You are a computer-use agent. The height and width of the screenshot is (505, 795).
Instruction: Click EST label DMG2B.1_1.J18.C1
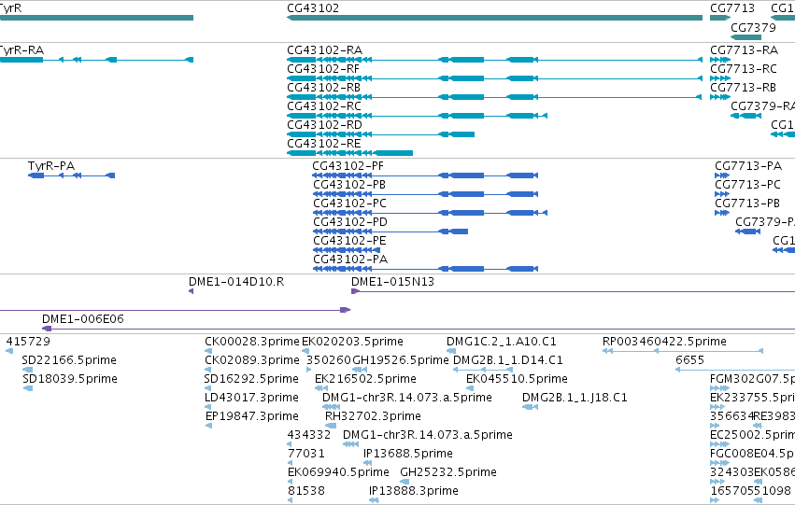[575, 398]
